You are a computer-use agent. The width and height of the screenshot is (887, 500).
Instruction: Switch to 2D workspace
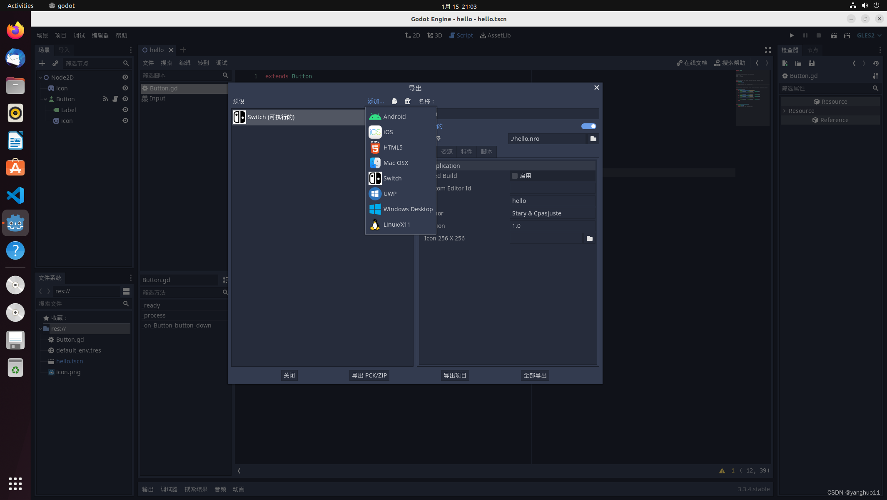[413, 35]
